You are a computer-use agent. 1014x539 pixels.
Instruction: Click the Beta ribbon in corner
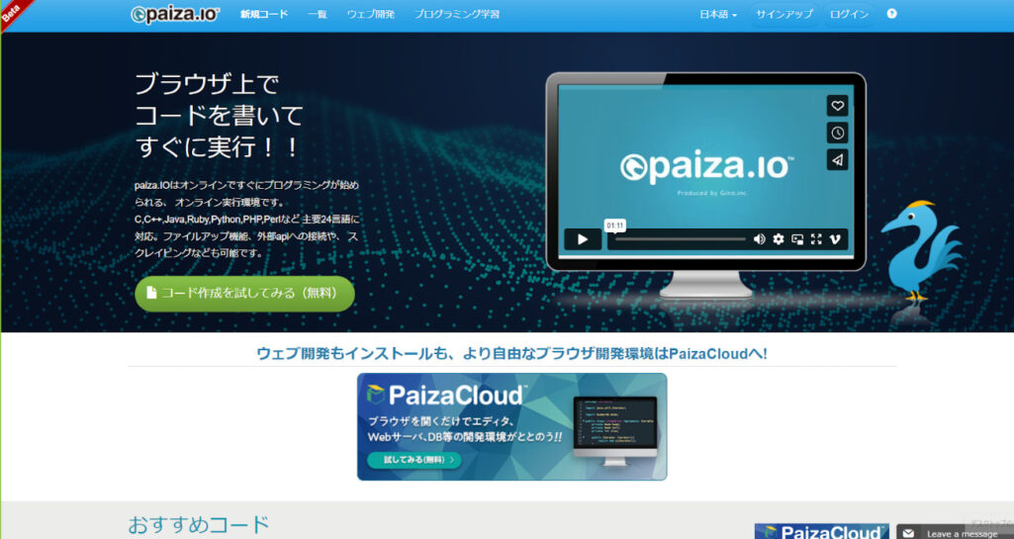pyautogui.click(x=13, y=11)
